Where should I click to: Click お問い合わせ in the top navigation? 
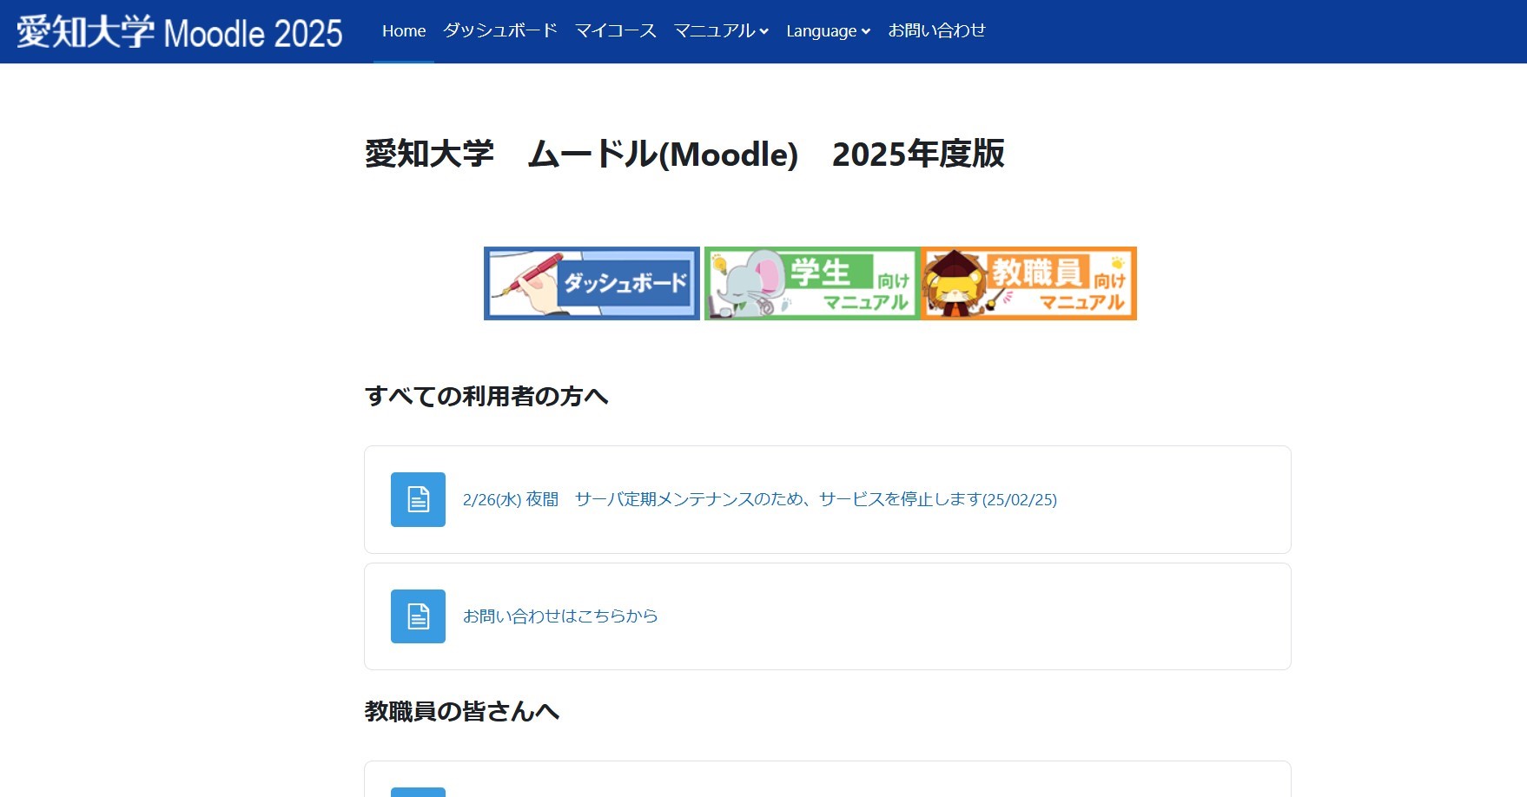coord(937,31)
